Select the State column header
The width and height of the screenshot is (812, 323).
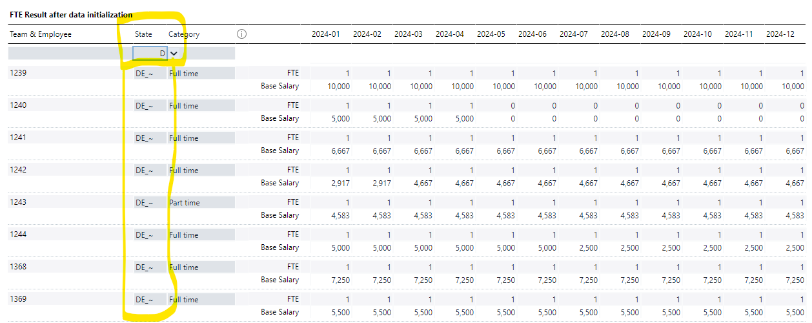coord(143,34)
